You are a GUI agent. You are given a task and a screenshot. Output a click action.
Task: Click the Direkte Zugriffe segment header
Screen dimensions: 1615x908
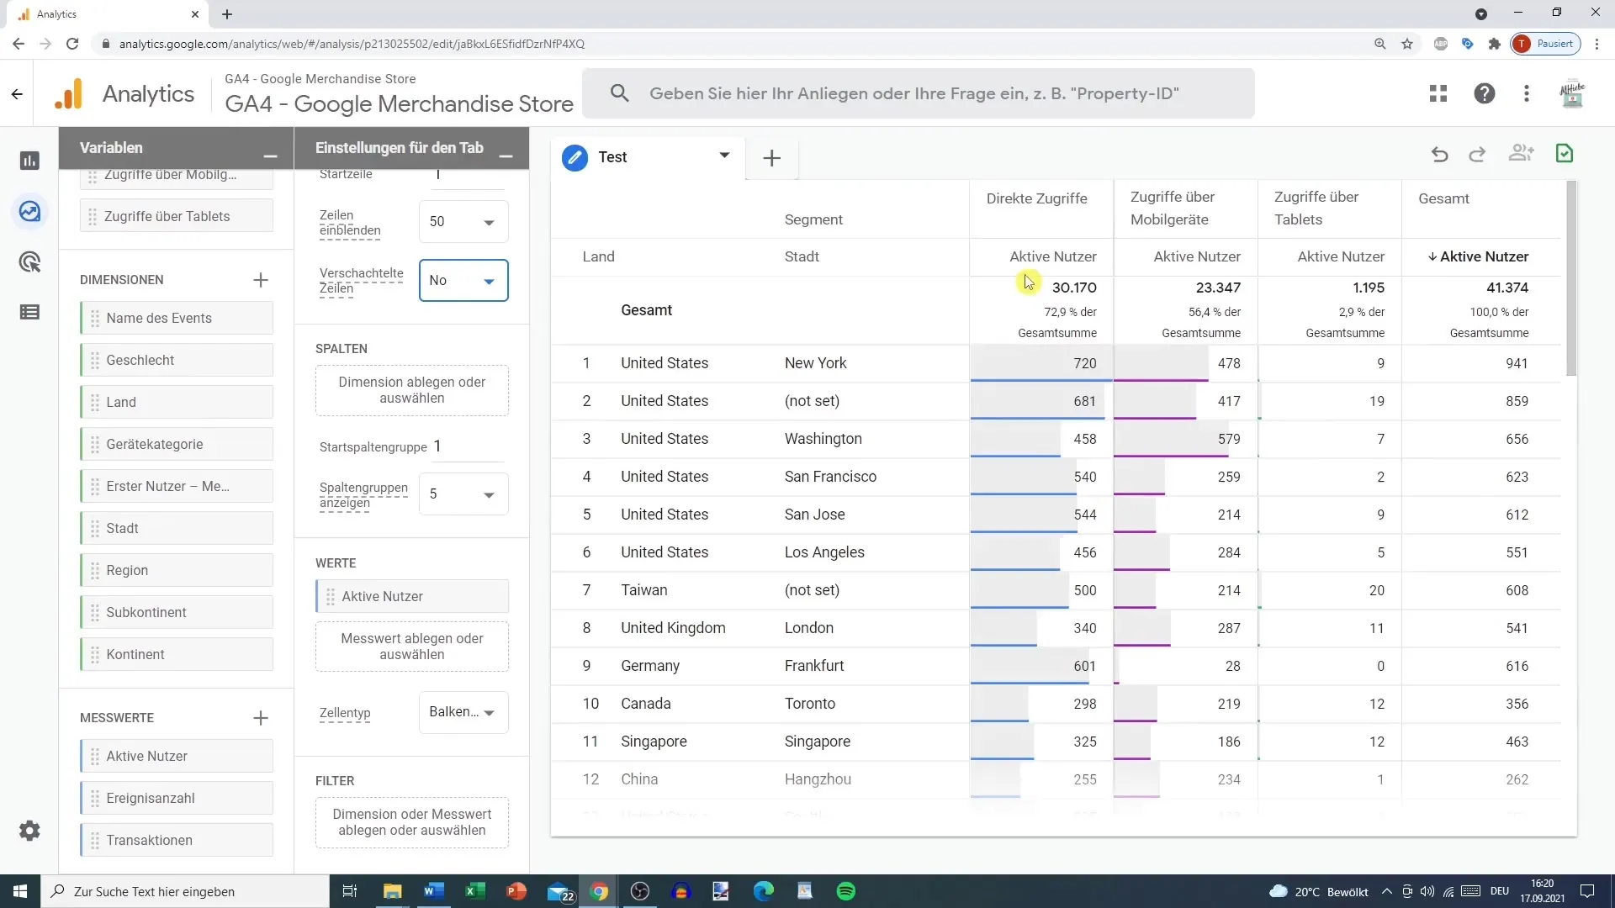(x=1036, y=198)
